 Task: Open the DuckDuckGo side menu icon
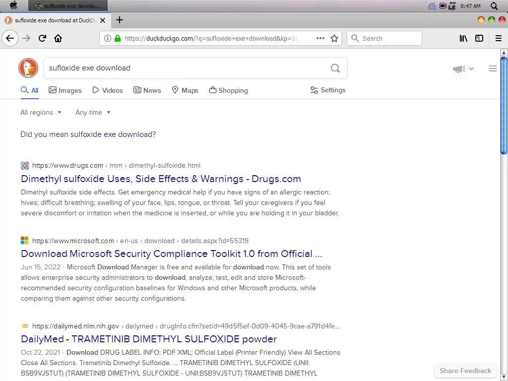(493, 68)
